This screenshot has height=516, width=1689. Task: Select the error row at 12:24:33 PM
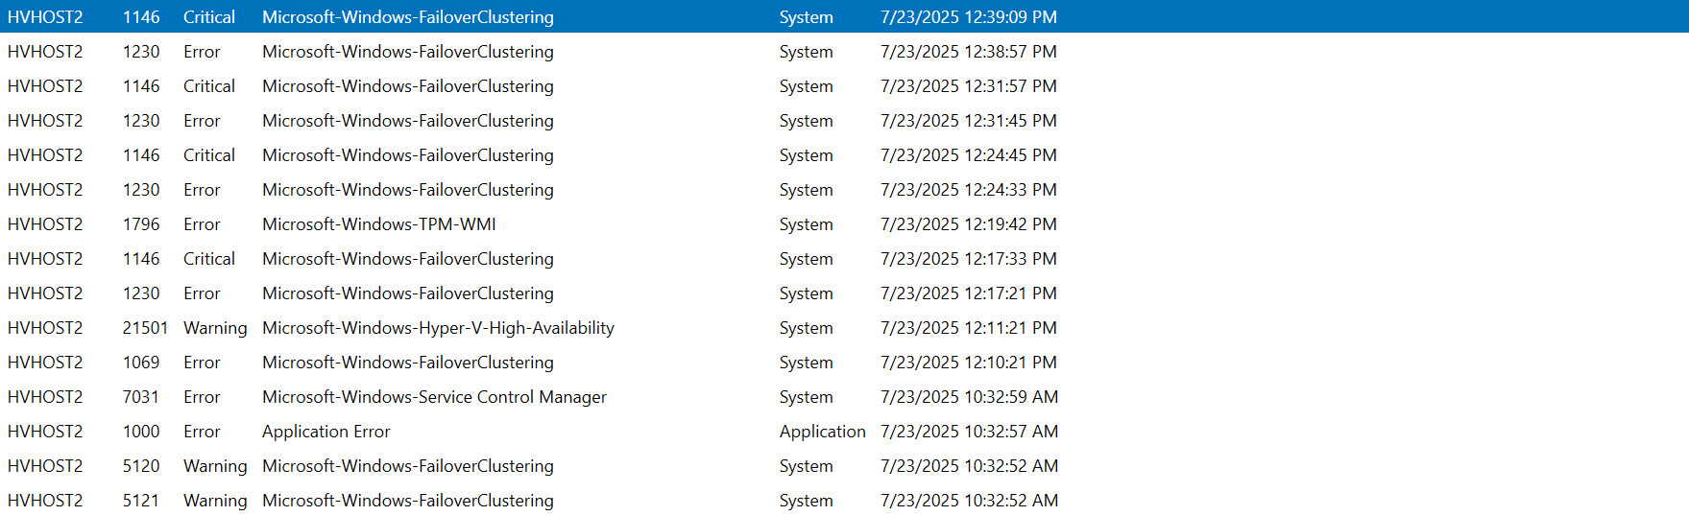844,190
